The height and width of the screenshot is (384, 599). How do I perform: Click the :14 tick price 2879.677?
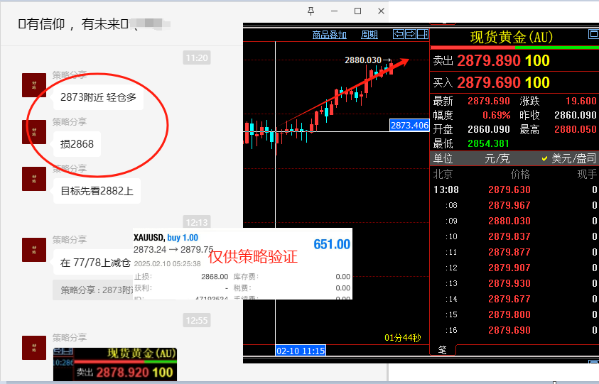point(509,299)
